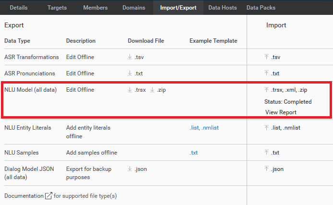Image resolution: width=333 pixels, height=205 pixels.
Task: Upload Dialog Model .json import
Action: 274,169
